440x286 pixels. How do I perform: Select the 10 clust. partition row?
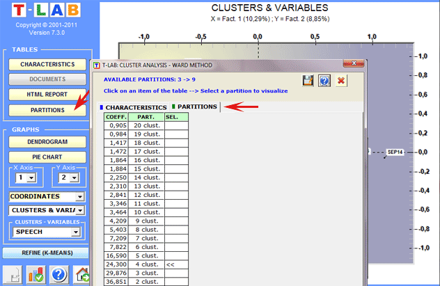click(146, 212)
